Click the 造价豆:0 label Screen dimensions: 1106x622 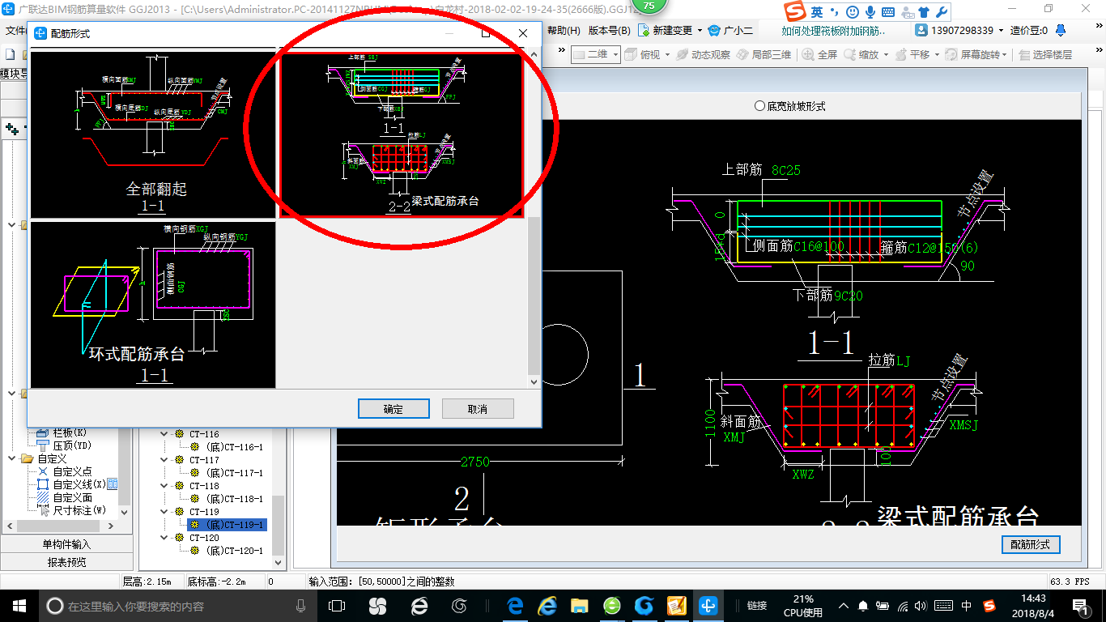coord(1028,31)
